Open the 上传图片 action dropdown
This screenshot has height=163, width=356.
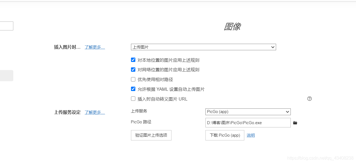203,47
